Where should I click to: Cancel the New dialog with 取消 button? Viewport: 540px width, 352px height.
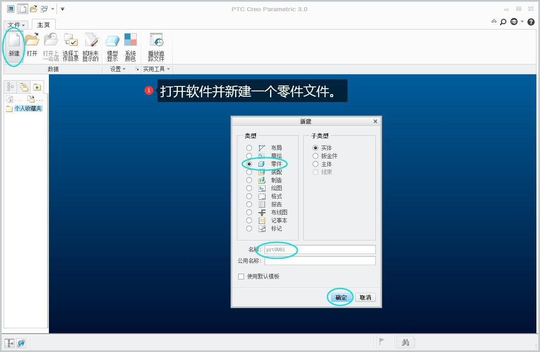coord(365,297)
